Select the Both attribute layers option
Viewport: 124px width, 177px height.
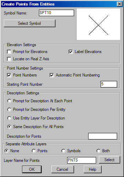pyautogui.click(x=99, y=151)
